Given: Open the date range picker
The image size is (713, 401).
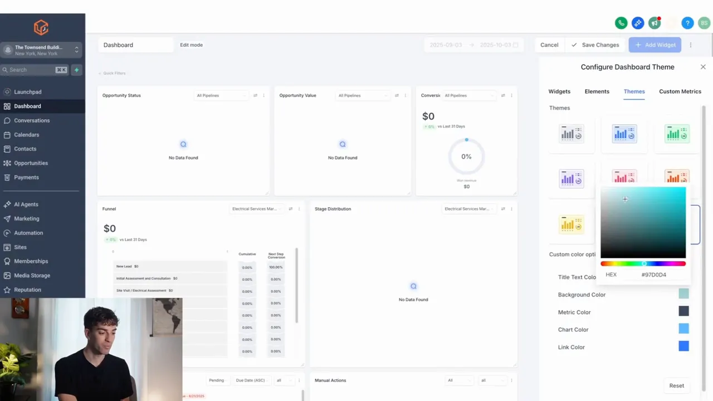Looking at the screenshot, I should (x=474, y=45).
